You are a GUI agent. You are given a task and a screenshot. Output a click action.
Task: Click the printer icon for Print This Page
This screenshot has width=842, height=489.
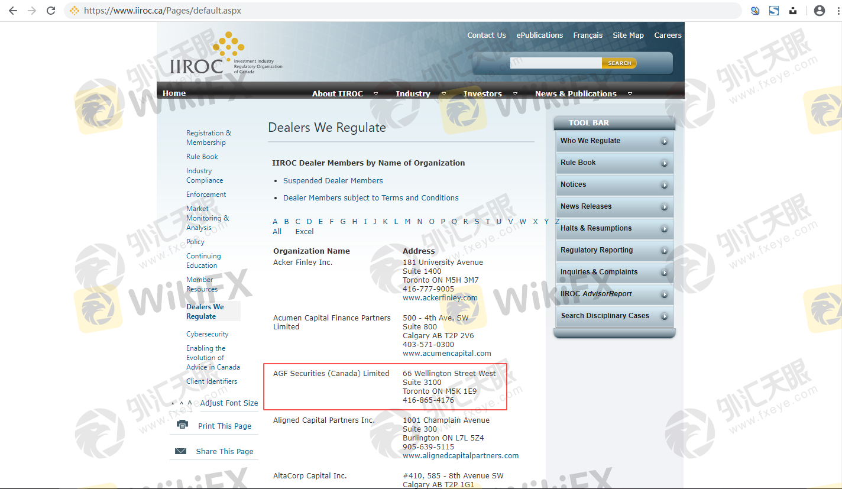(x=182, y=425)
